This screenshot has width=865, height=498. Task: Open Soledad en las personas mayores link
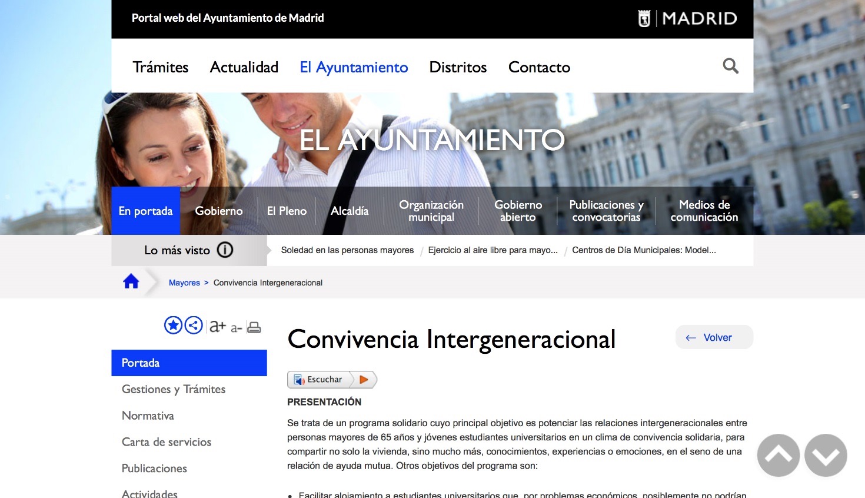point(347,250)
